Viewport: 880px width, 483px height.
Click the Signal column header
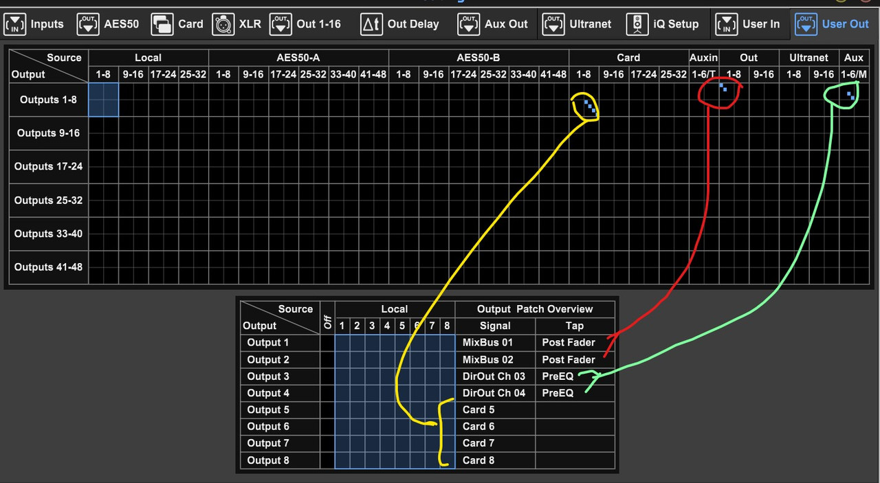pyautogui.click(x=495, y=326)
